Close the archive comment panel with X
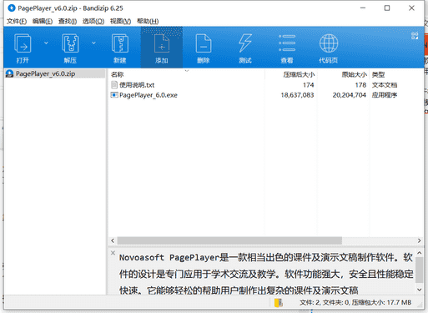 pos(113,253)
